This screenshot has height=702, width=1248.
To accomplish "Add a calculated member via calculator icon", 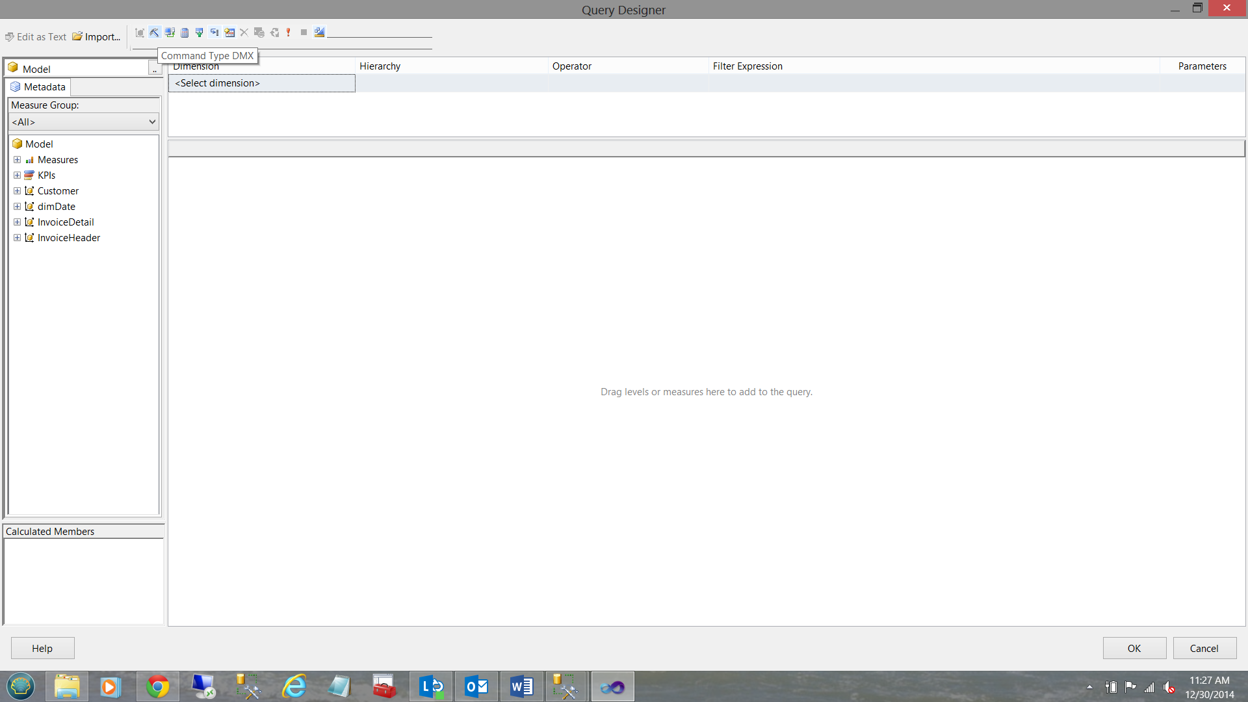I will click(185, 32).
